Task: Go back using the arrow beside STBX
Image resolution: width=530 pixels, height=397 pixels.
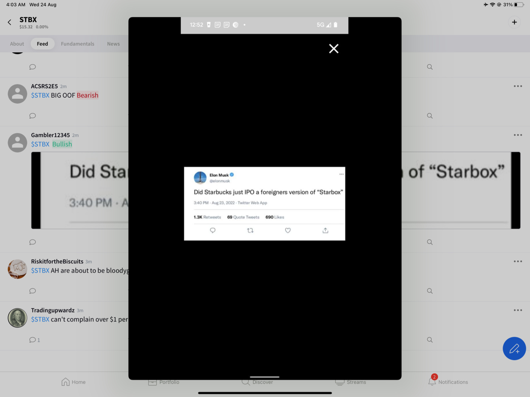Action: [x=10, y=23]
